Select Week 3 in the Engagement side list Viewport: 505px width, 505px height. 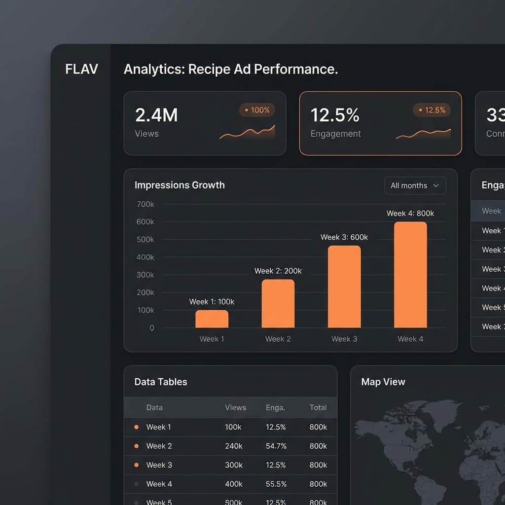pos(492,269)
